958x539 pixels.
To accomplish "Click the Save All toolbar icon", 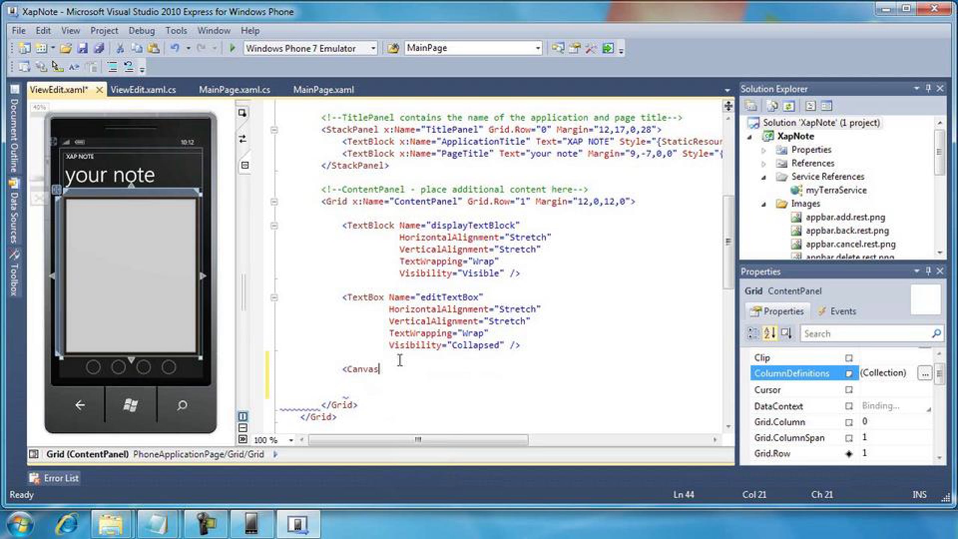I will click(99, 48).
